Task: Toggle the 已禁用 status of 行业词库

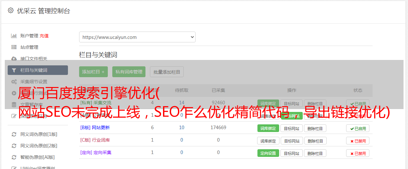Action: point(358,141)
